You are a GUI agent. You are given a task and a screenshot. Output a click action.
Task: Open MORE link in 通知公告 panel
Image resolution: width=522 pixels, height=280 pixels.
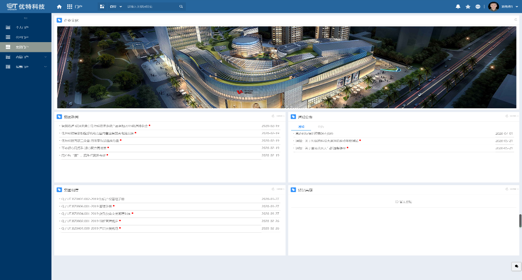coord(514,116)
